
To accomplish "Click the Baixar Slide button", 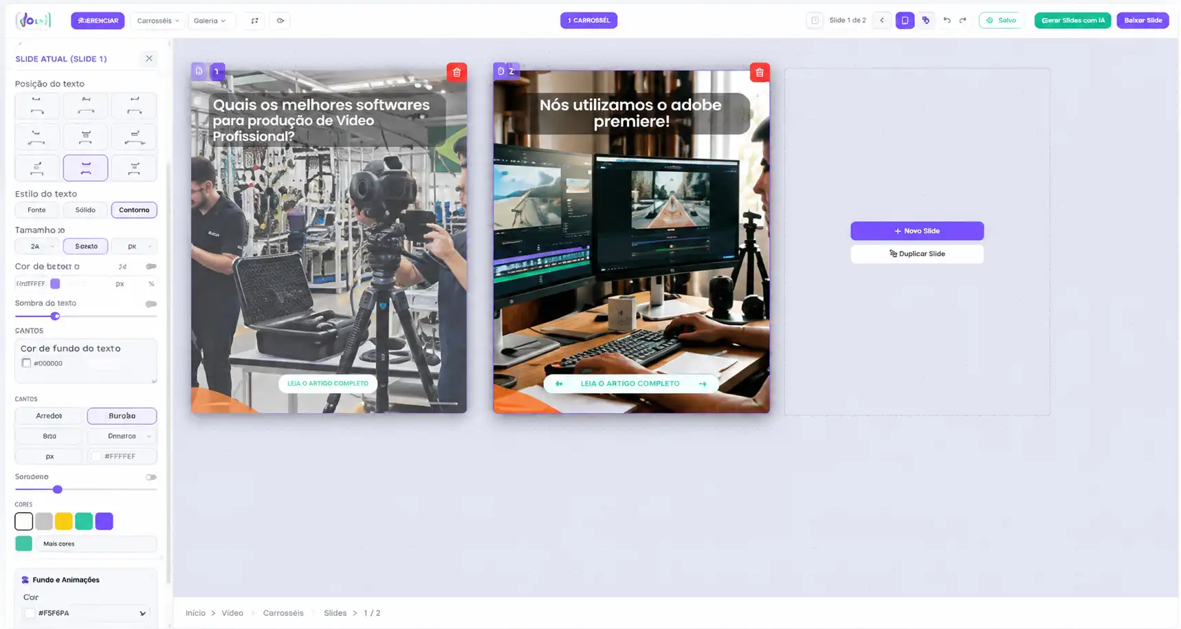I will [x=1143, y=21].
